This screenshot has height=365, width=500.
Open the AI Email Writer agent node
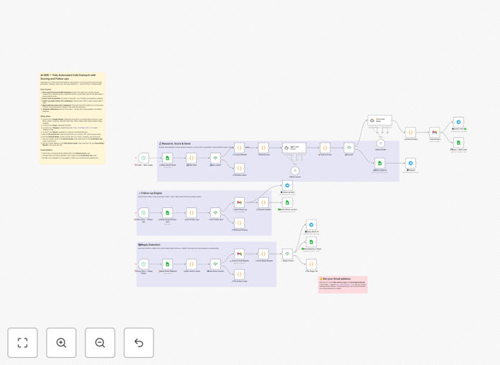(x=379, y=120)
